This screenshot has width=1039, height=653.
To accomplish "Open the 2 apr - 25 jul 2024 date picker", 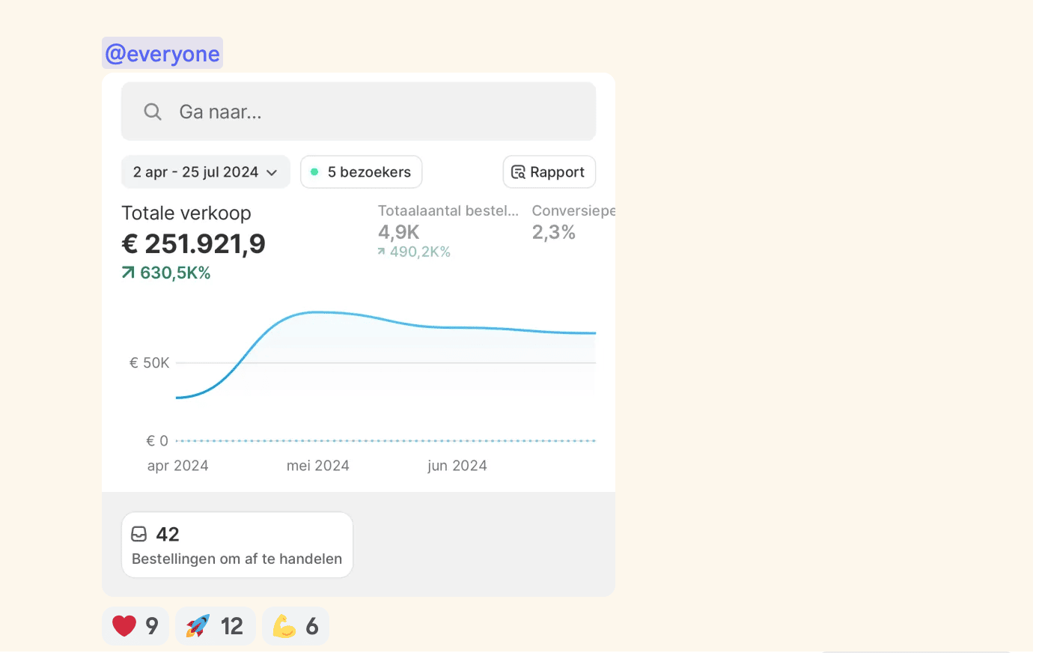I will click(x=196, y=172).
